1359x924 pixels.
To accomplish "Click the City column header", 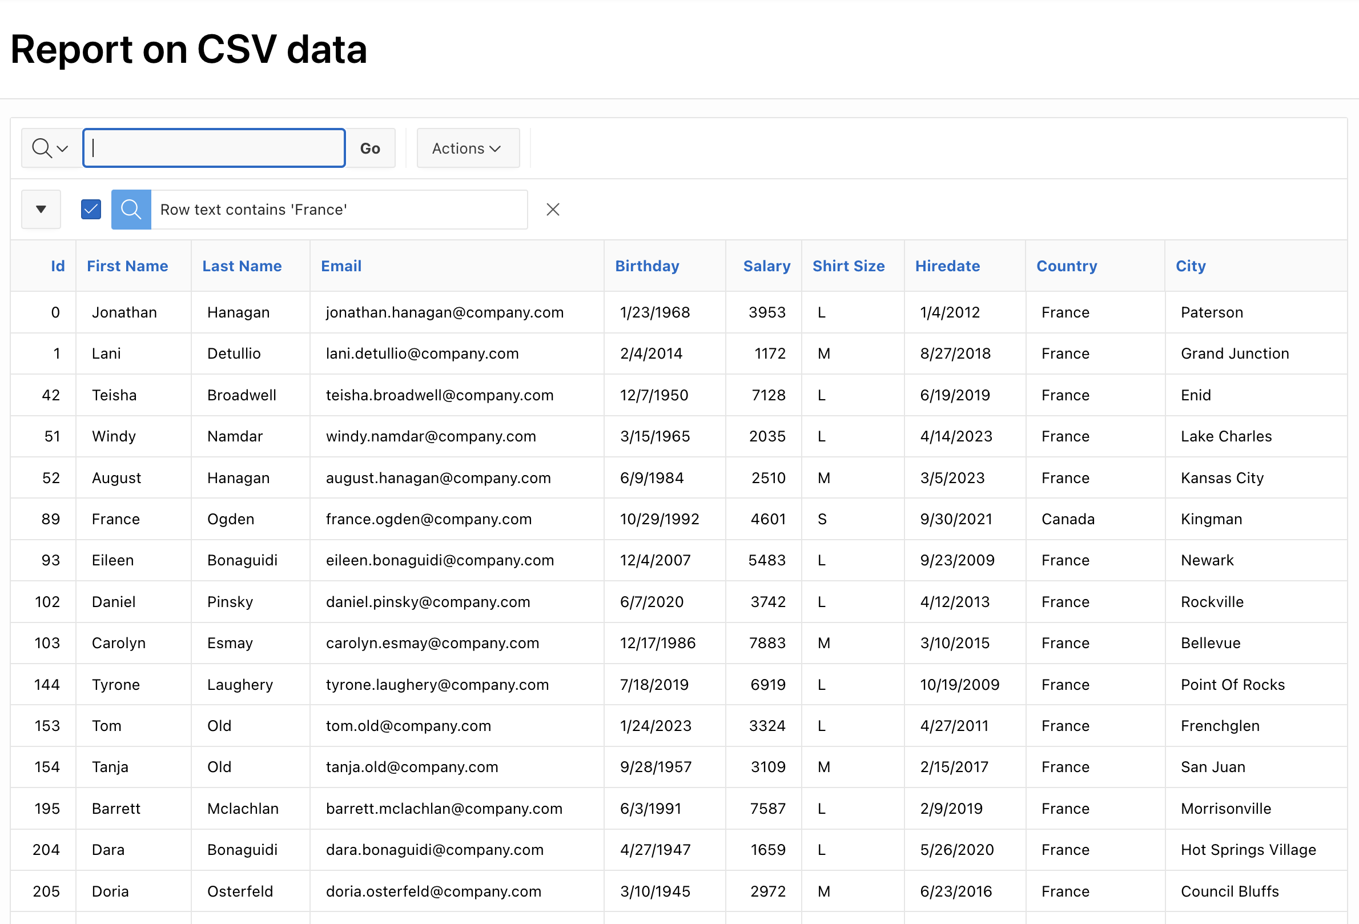I will (x=1190, y=266).
